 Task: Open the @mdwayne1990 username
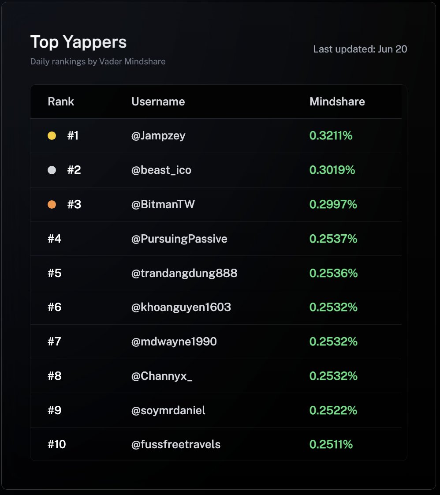(x=174, y=341)
